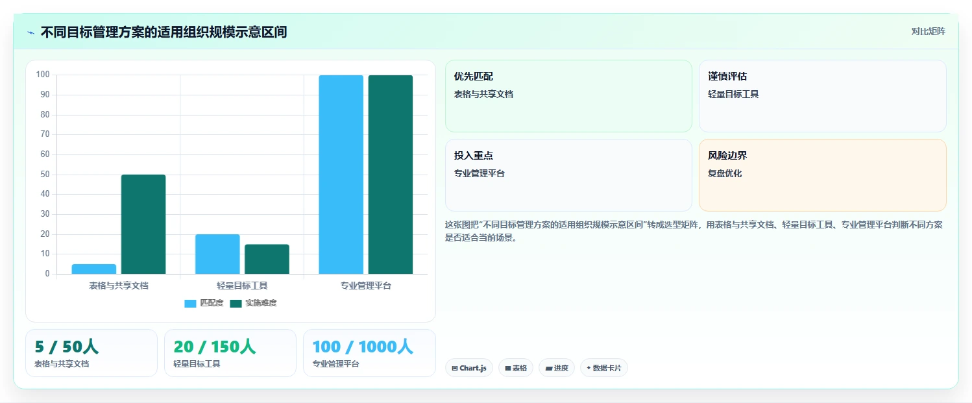Click the 表格与共享文档 x-axis label
The height and width of the screenshot is (403, 972).
(x=119, y=286)
